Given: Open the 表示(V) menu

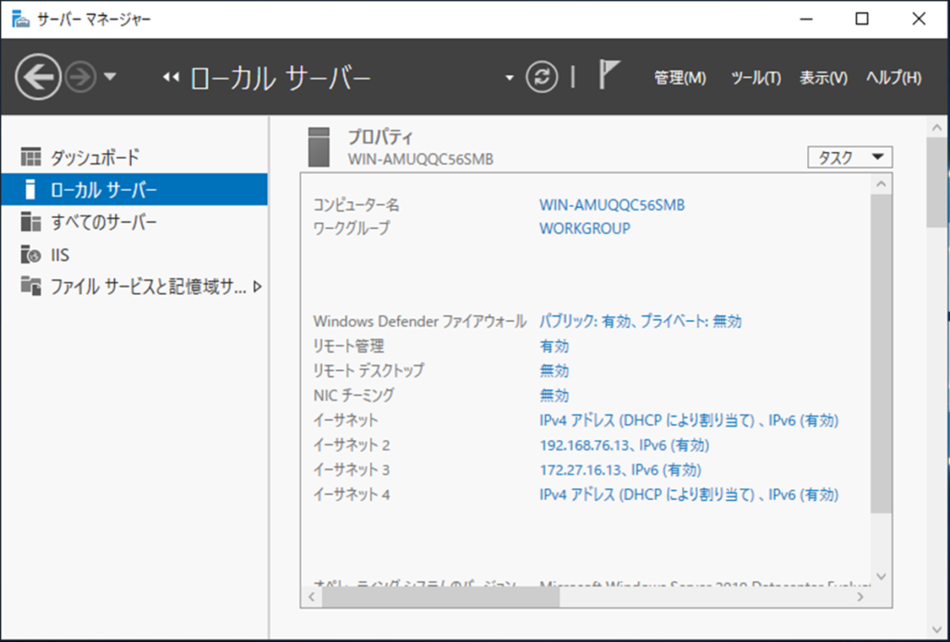Looking at the screenshot, I should point(823,78).
